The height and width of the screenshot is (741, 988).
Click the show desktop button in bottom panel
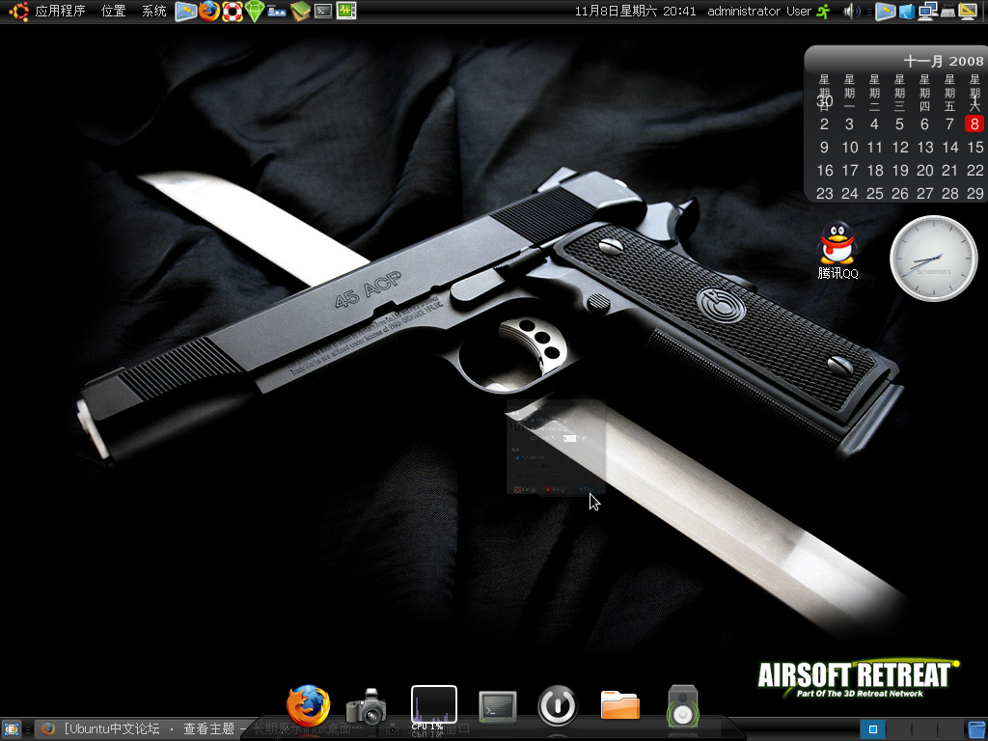(x=12, y=729)
